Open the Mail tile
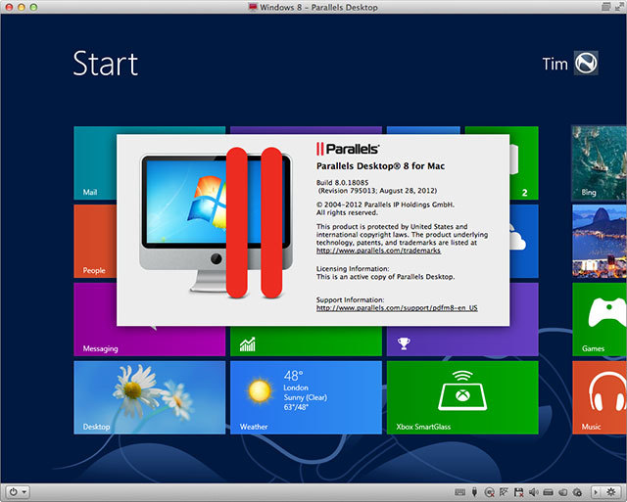 (95, 163)
